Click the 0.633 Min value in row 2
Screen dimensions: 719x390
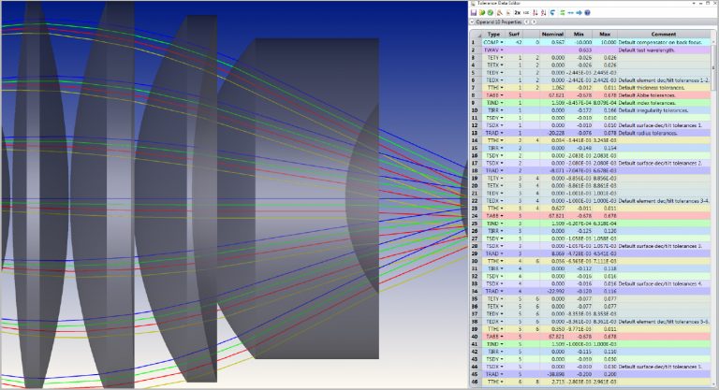pos(585,50)
